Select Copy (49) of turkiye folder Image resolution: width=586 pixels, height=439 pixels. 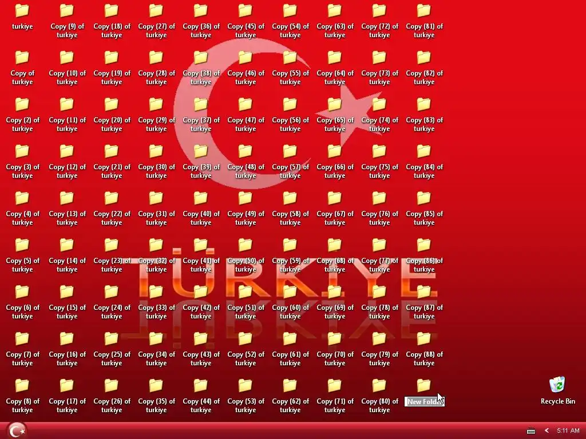246,198
